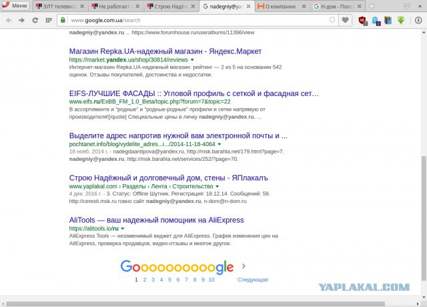Open the green download arrow extension
Viewport: 427px width, 307px height.
(401, 20)
